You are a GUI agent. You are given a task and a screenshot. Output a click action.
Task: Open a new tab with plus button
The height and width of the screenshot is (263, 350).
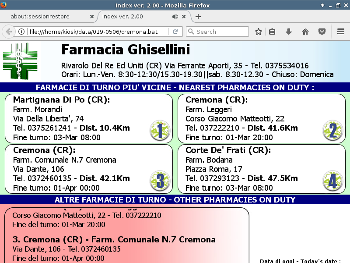pyautogui.click(x=198, y=17)
